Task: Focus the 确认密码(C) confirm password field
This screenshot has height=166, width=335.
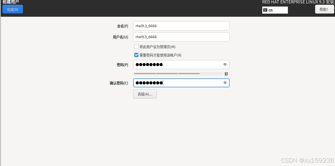Action: 181,83
